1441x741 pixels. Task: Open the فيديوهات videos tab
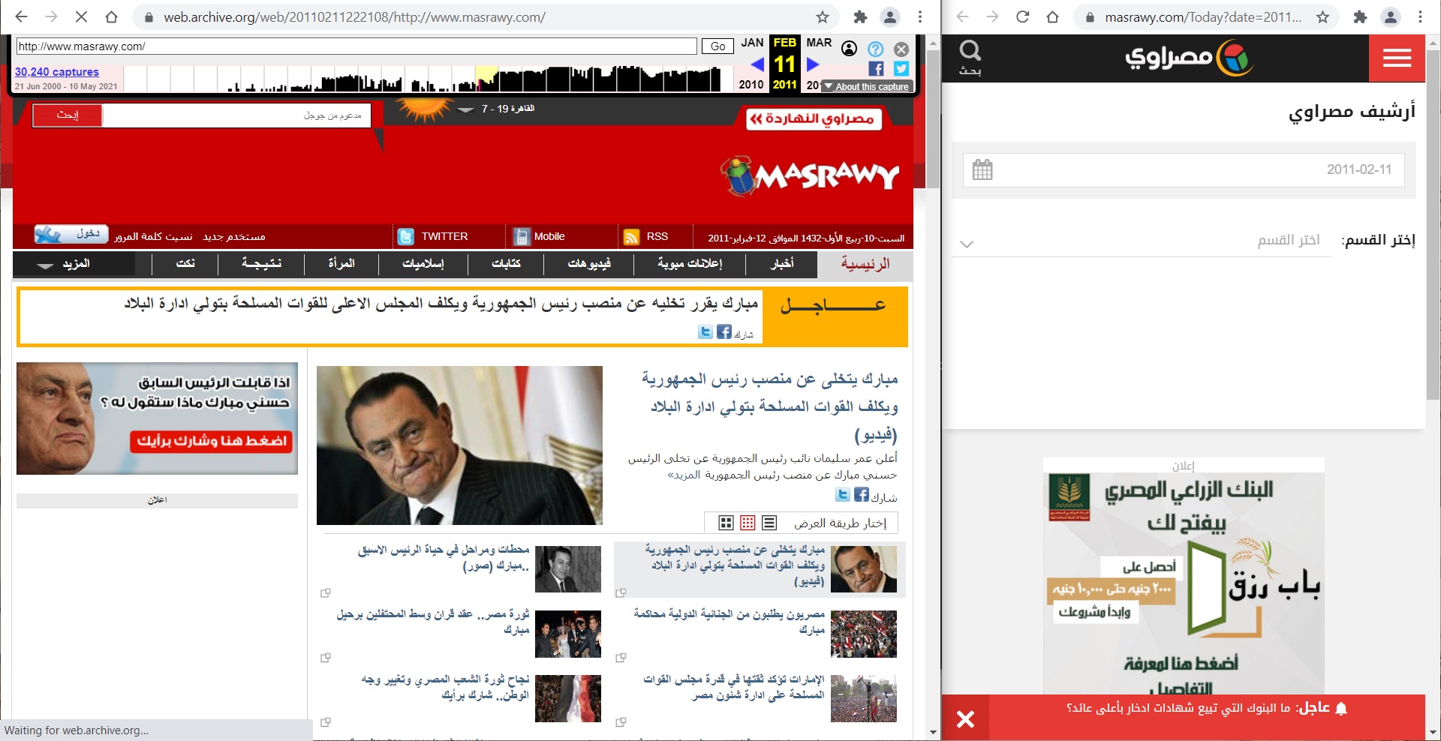pos(589,264)
